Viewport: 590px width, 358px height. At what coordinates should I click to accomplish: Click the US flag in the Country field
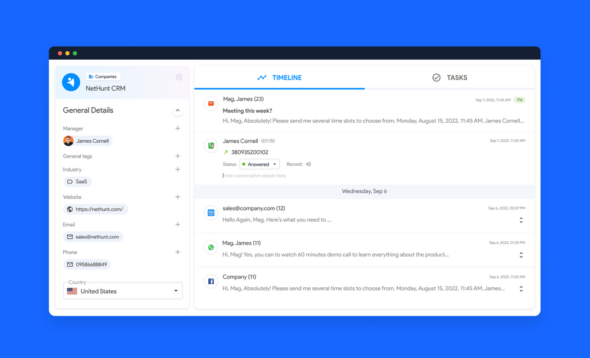click(x=71, y=291)
